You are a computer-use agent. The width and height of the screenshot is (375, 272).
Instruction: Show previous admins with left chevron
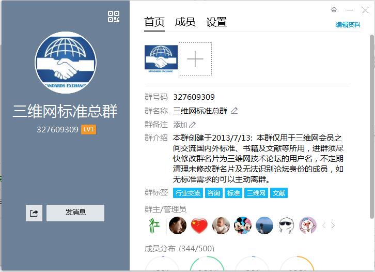[324, 225]
